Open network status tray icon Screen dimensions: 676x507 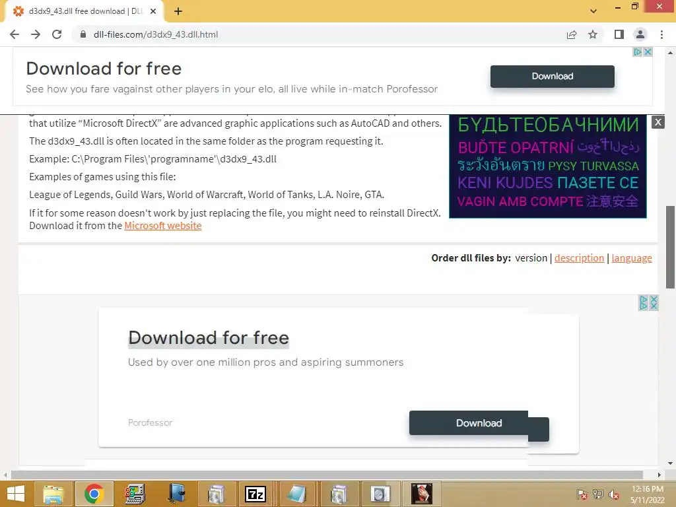tap(598, 494)
